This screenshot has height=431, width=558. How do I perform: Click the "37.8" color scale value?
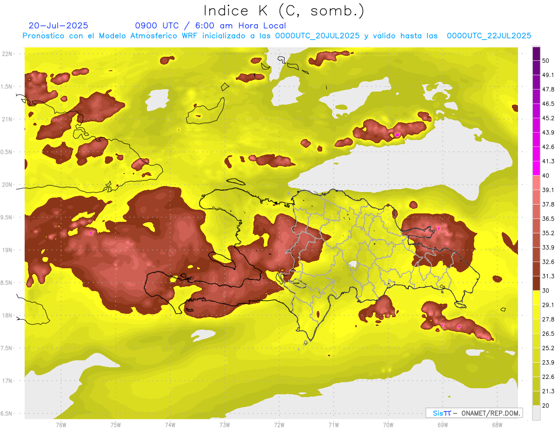click(548, 204)
